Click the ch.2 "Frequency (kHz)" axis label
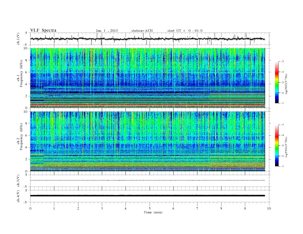303x234 pixels. [x=21, y=136]
